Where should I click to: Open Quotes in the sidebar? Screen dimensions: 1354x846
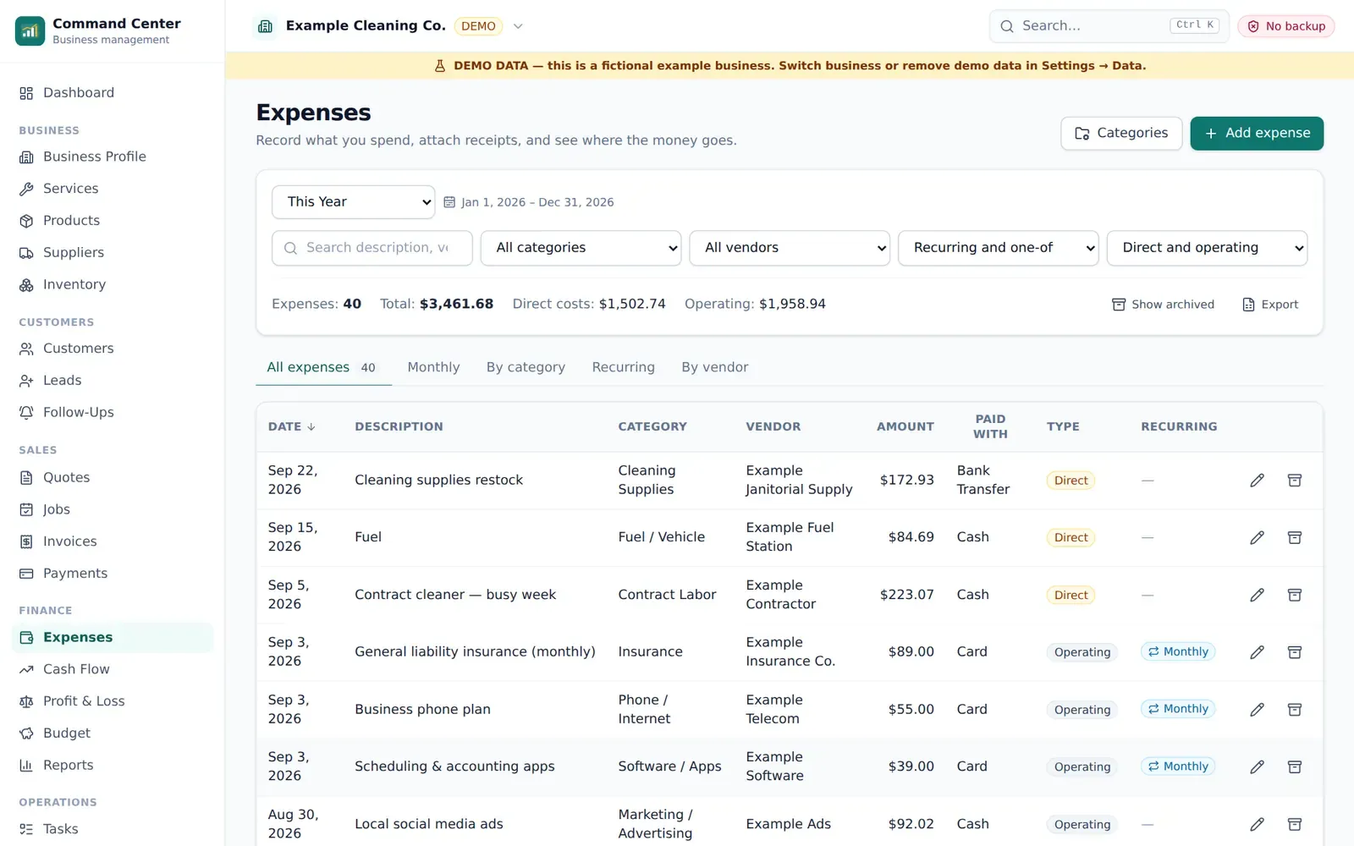pyautogui.click(x=113, y=477)
